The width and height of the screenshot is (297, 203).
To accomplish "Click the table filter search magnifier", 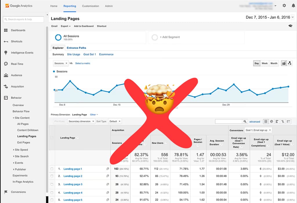I will (245, 121).
